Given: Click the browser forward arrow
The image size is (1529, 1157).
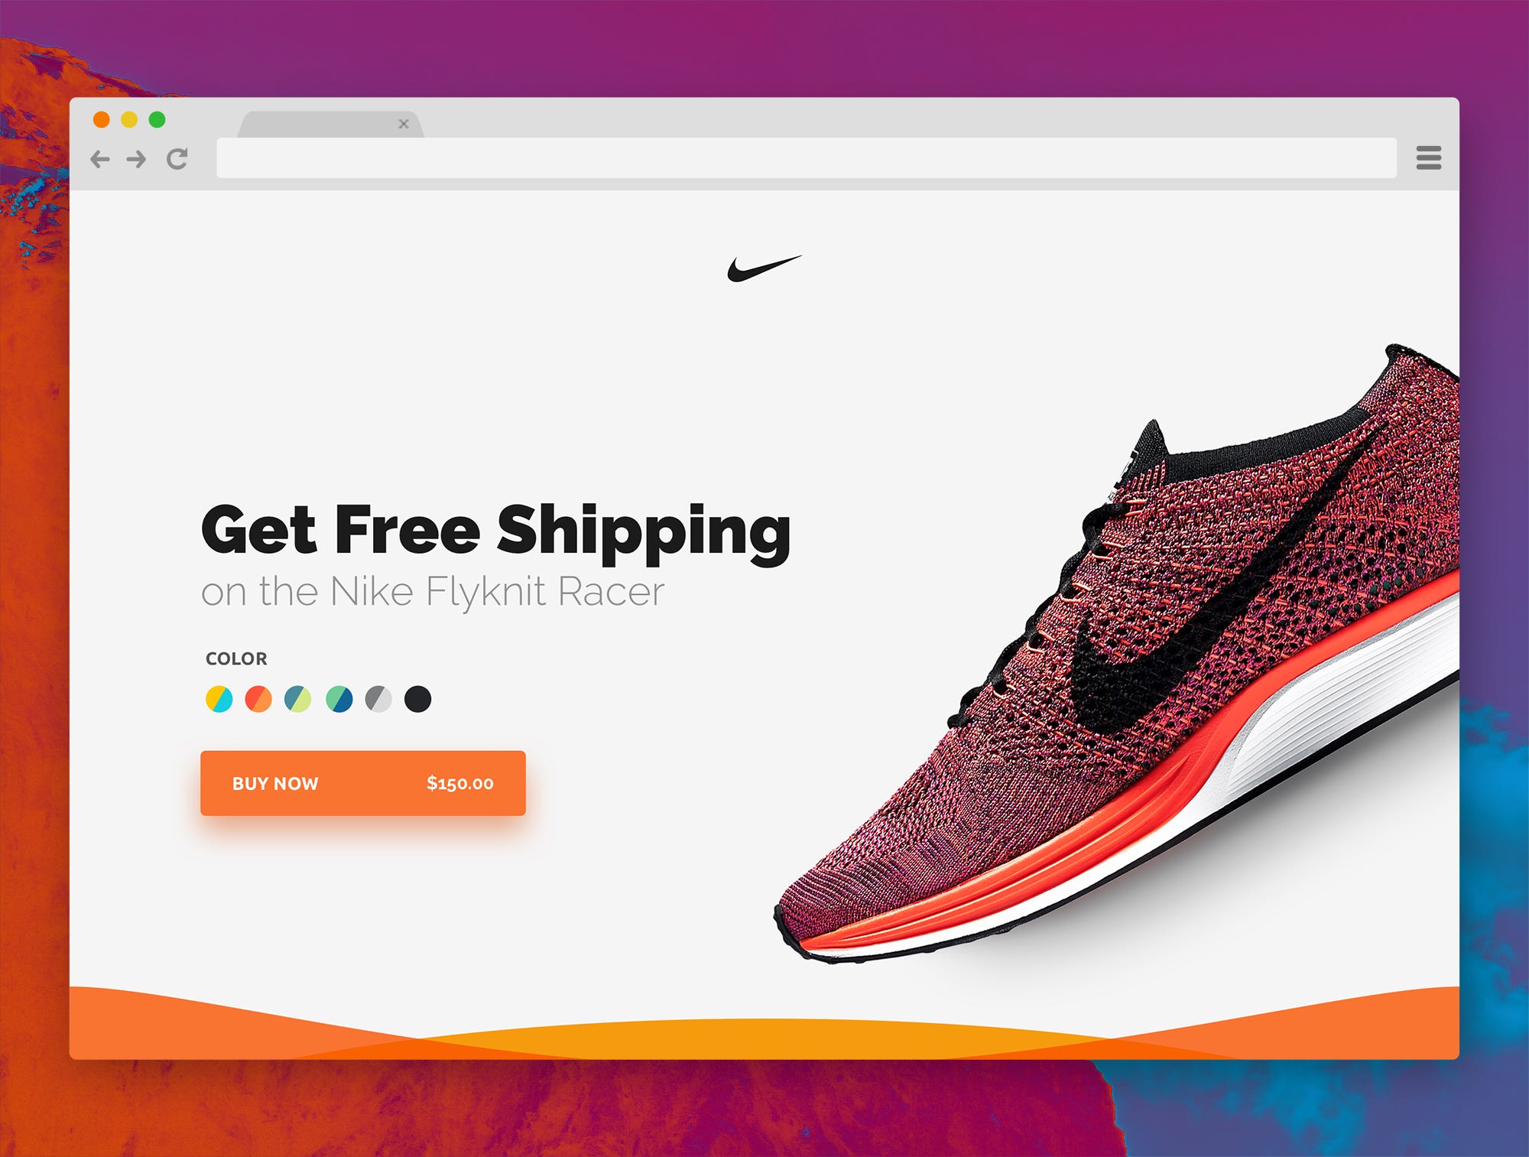Looking at the screenshot, I should [137, 159].
